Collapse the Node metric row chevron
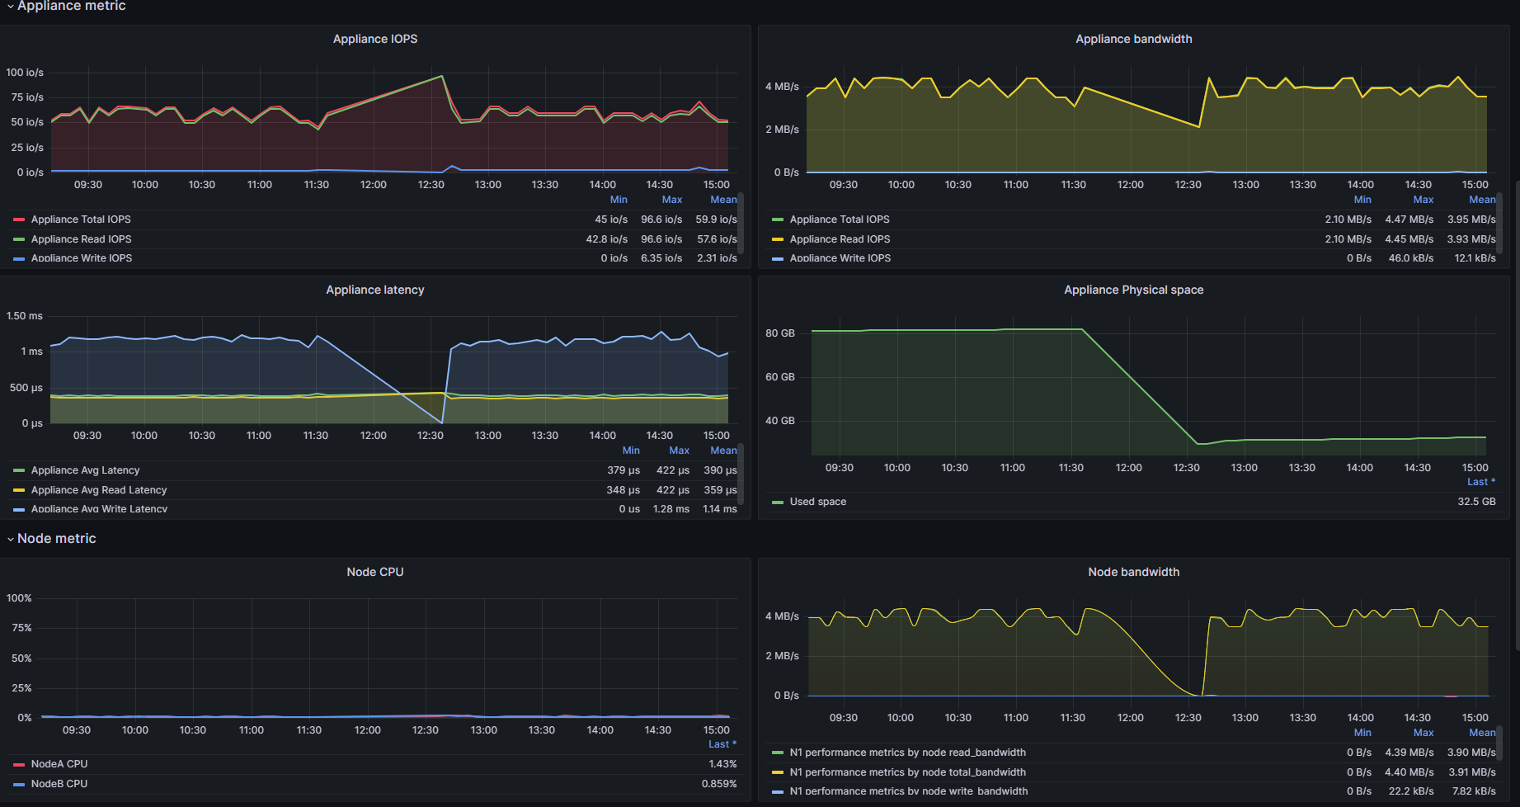This screenshot has height=807, width=1520. [x=10, y=539]
